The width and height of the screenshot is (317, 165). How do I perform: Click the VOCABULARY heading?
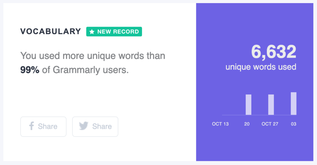pos(50,31)
